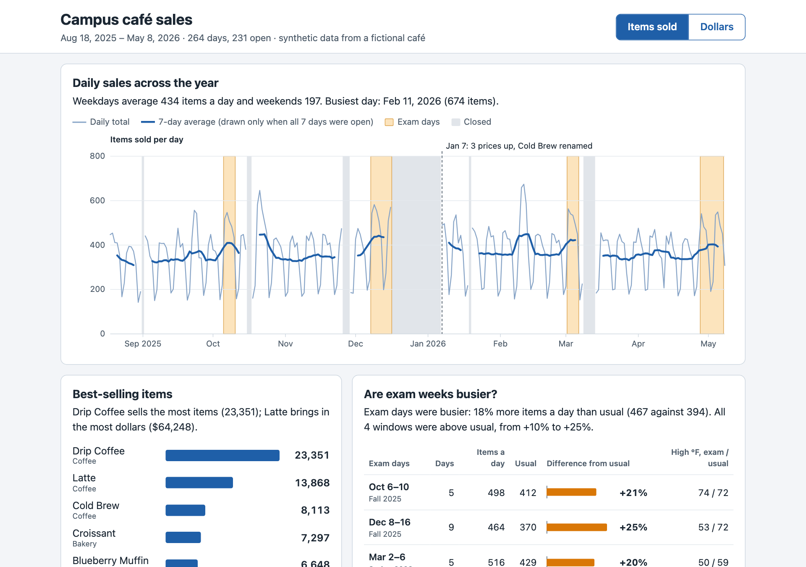806x567 pixels.
Task: Click the Items sold per day axis title
Action: pyautogui.click(x=147, y=139)
